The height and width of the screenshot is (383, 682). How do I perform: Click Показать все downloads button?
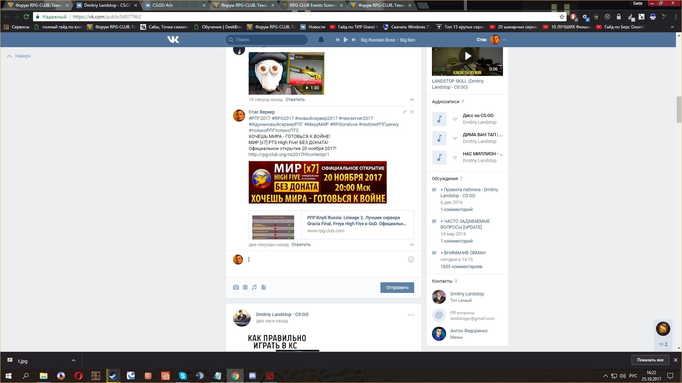point(650,360)
